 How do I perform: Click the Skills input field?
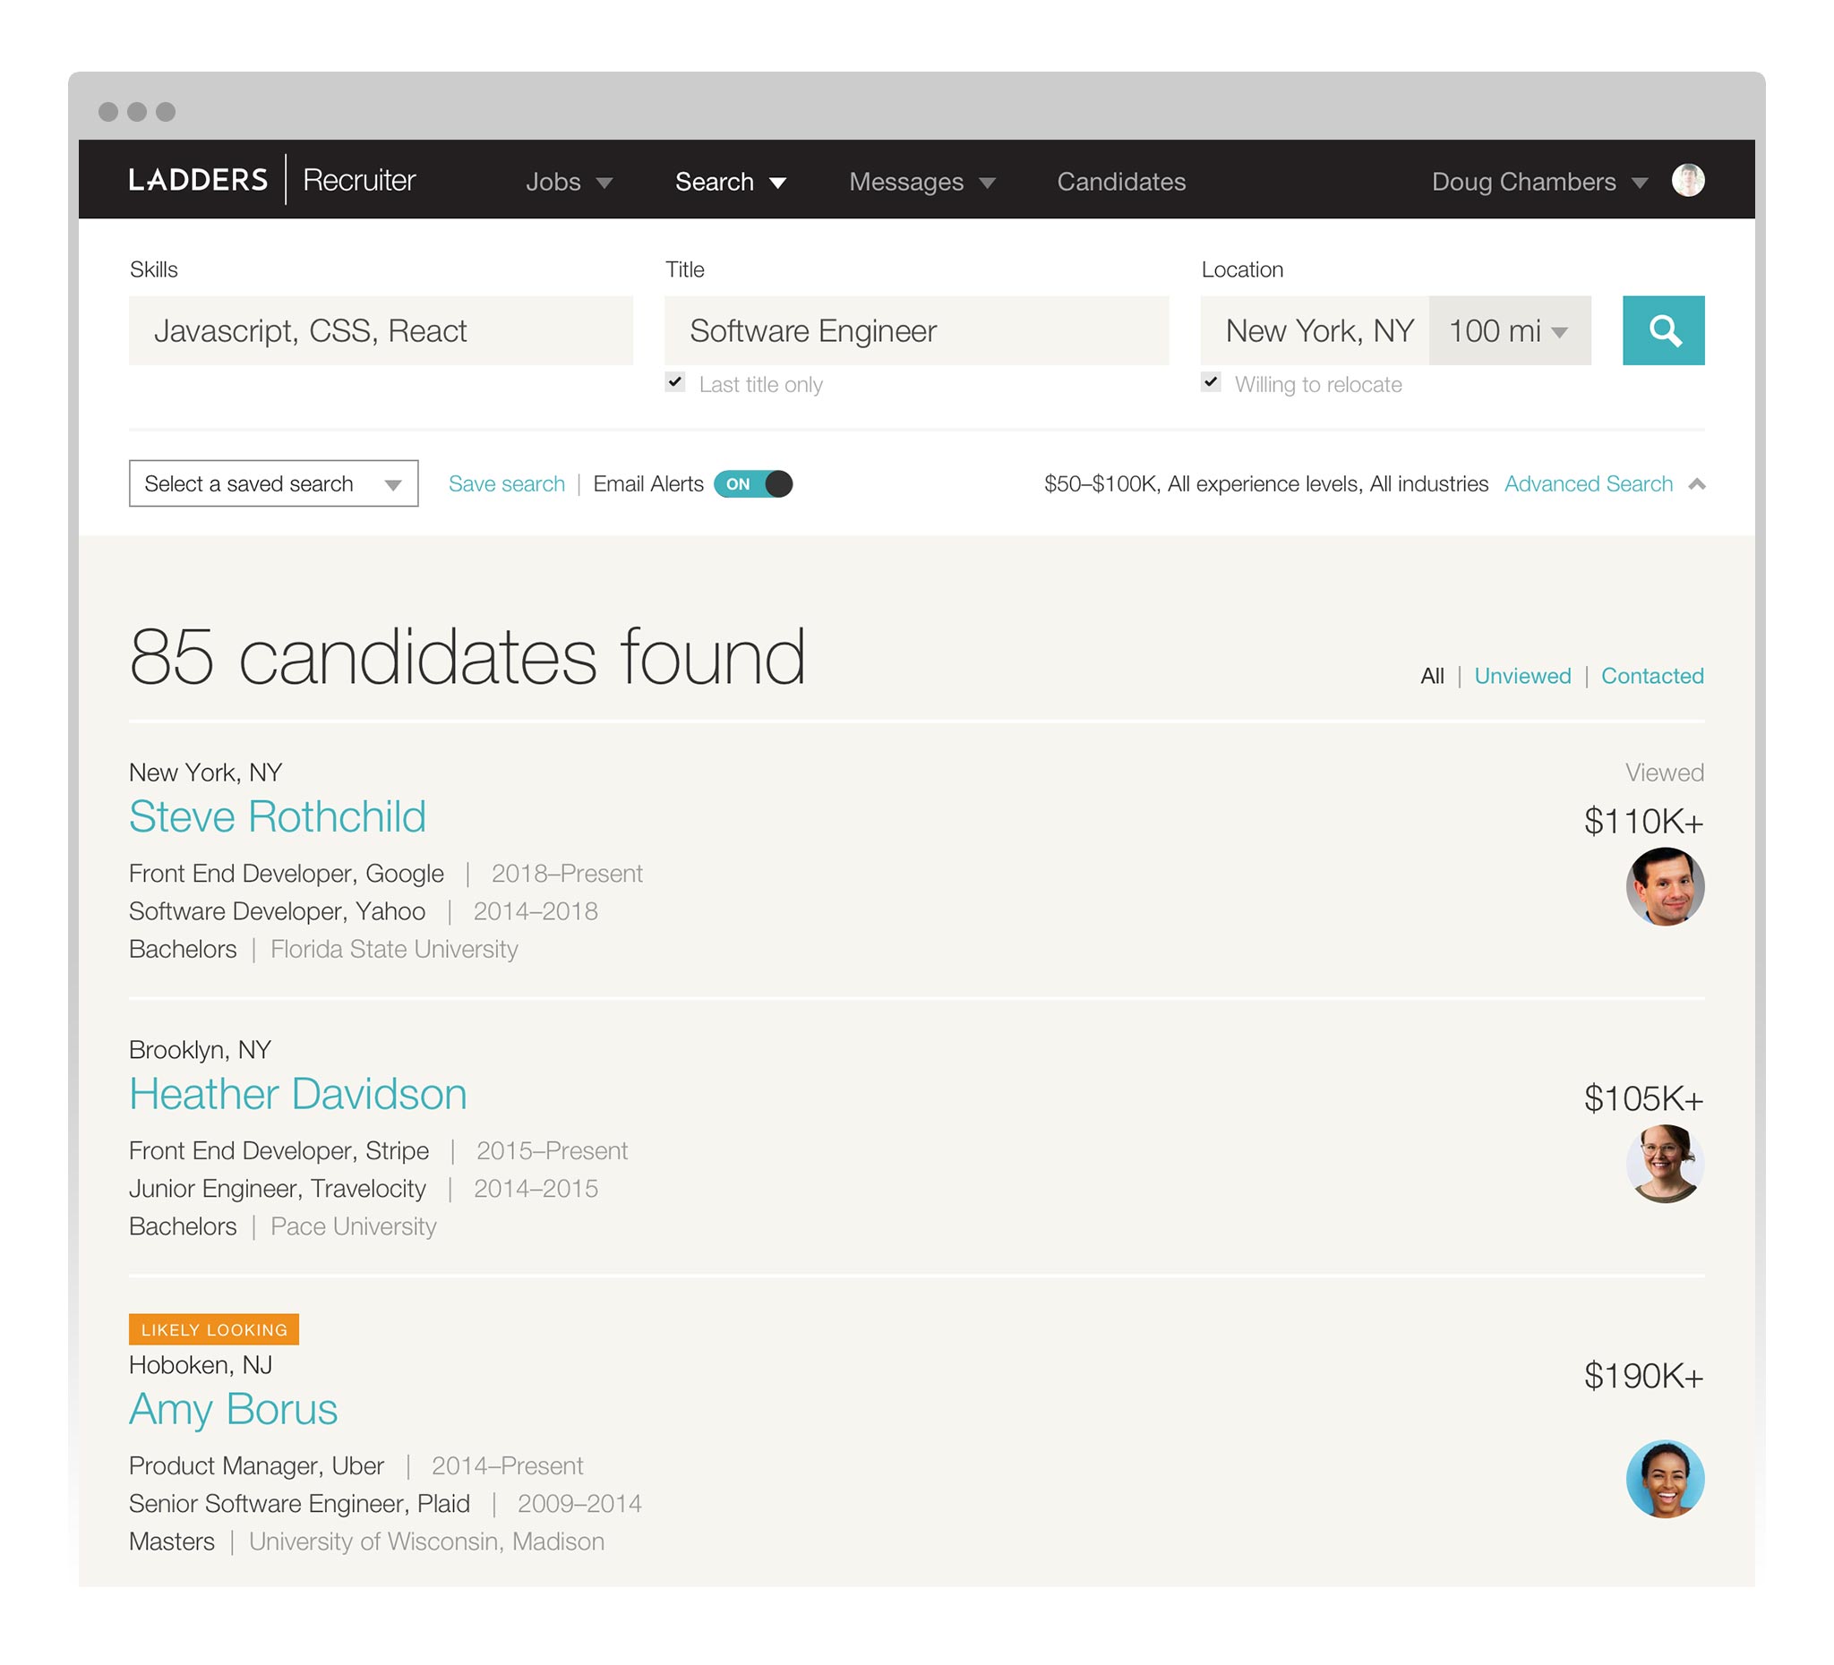coord(381,331)
